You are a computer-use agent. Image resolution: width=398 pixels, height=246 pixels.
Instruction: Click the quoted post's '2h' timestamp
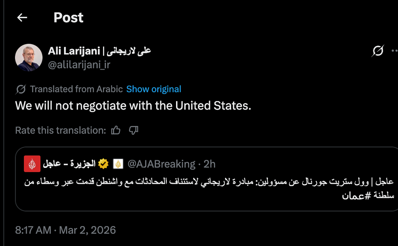click(209, 164)
